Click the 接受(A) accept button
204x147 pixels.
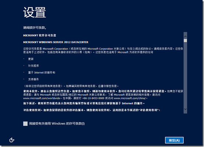tap(174, 140)
